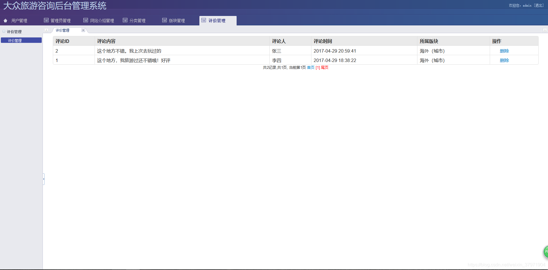
Task: Log out using the 退出 link
Action: click(x=539, y=5)
